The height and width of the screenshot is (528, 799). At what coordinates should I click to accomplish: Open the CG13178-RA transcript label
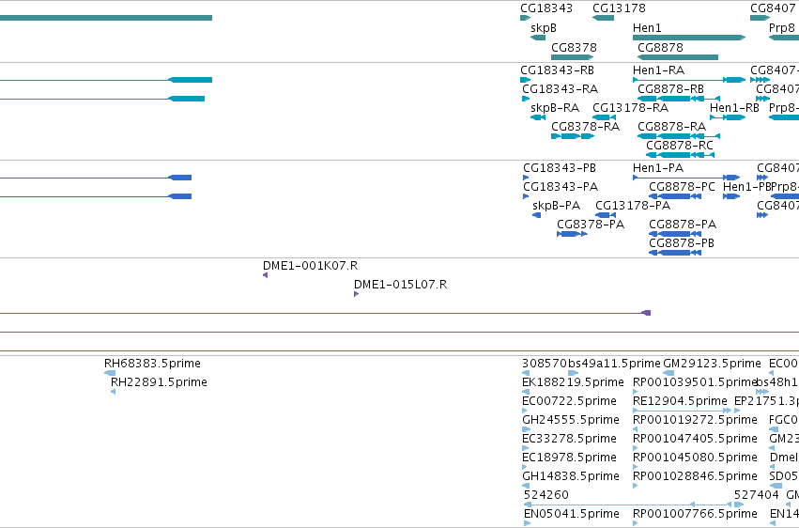click(x=630, y=108)
